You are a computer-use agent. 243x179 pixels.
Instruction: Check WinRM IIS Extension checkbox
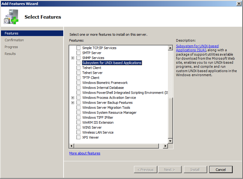[x=79, y=122]
